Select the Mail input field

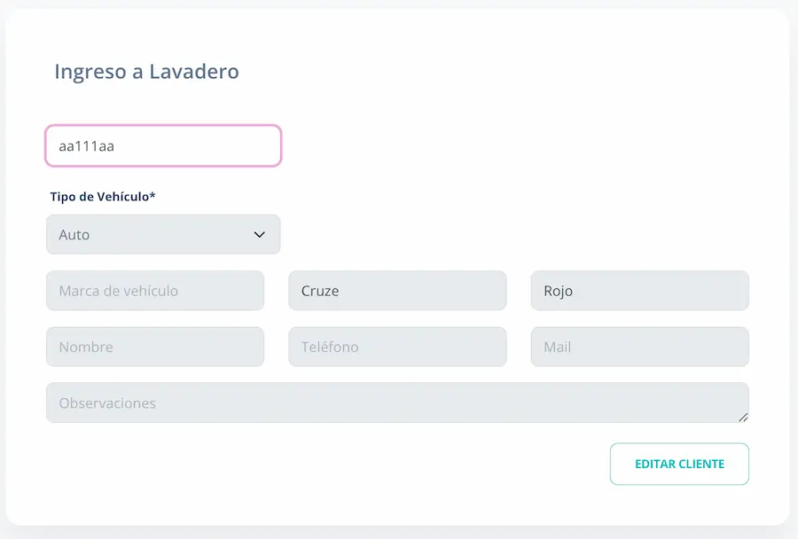[x=639, y=347]
